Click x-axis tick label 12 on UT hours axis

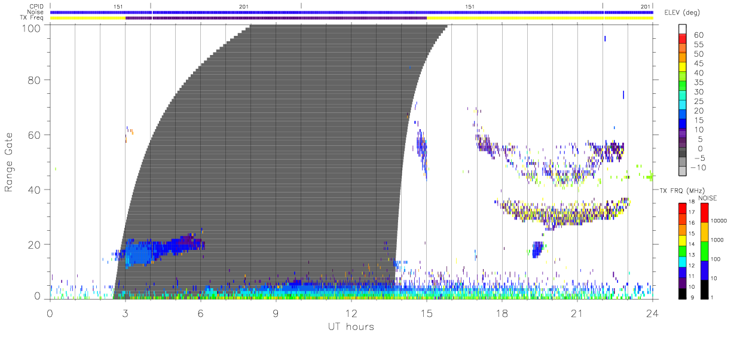(351, 313)
